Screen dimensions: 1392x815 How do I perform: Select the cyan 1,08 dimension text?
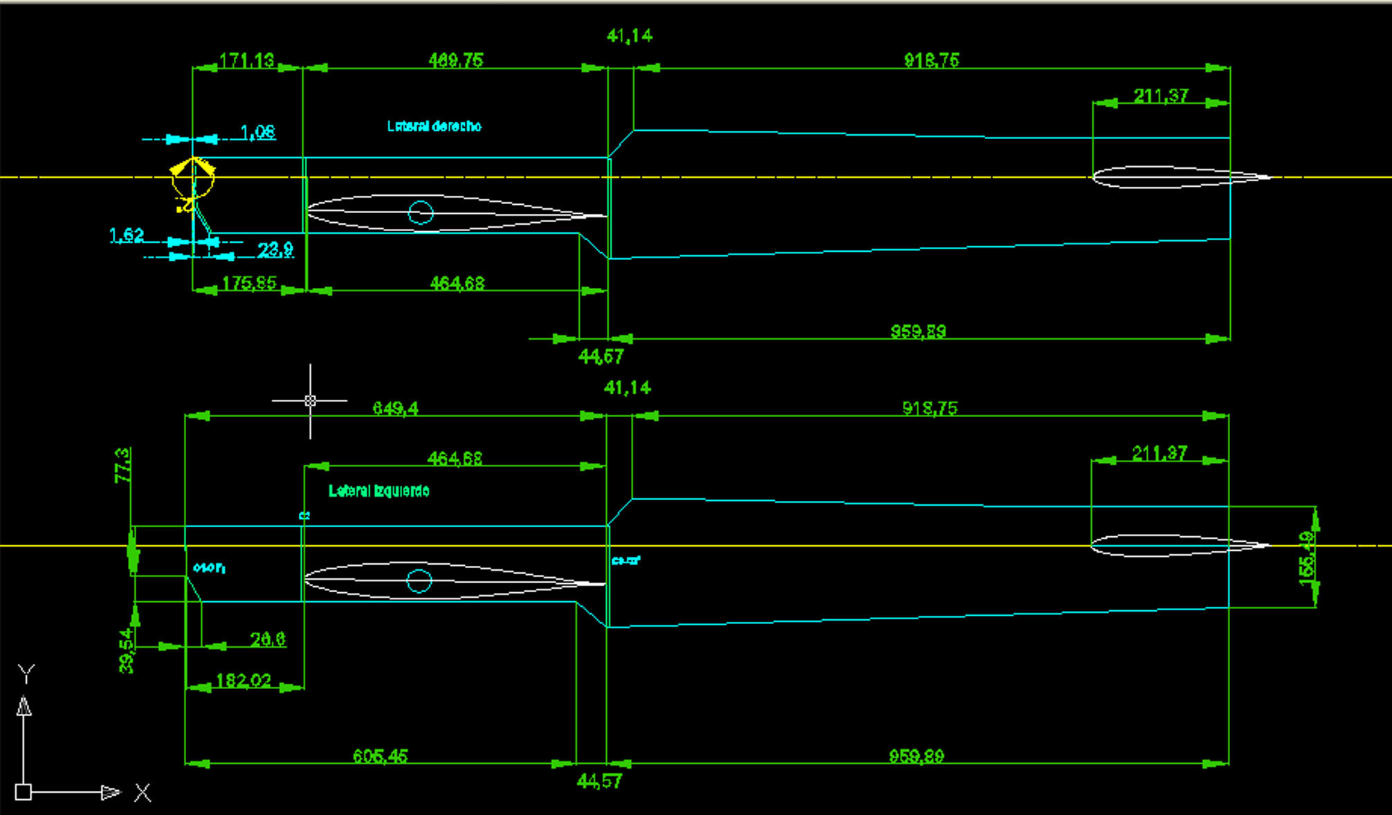(258, 131)
